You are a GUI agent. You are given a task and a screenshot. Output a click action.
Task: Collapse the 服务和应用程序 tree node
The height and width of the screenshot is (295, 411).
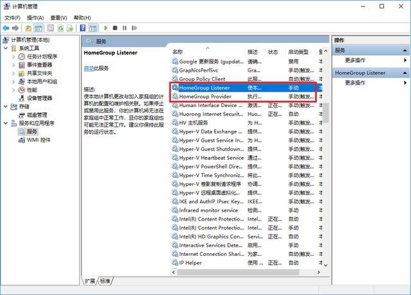tap(6, 123)
